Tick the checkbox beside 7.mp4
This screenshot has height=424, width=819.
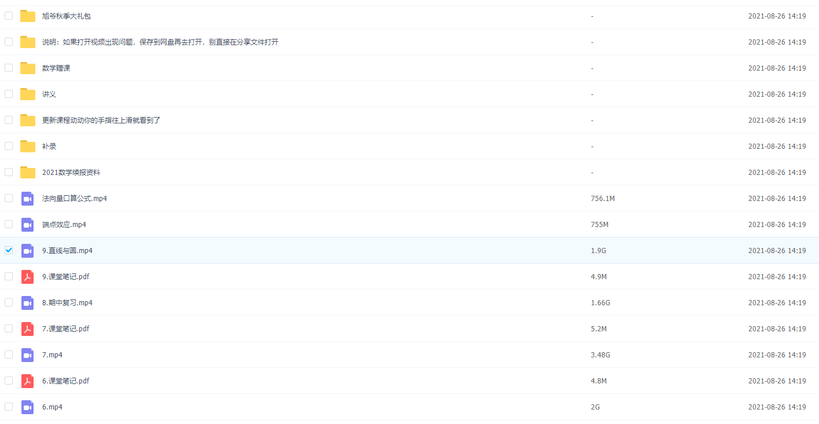coord(9,354)
